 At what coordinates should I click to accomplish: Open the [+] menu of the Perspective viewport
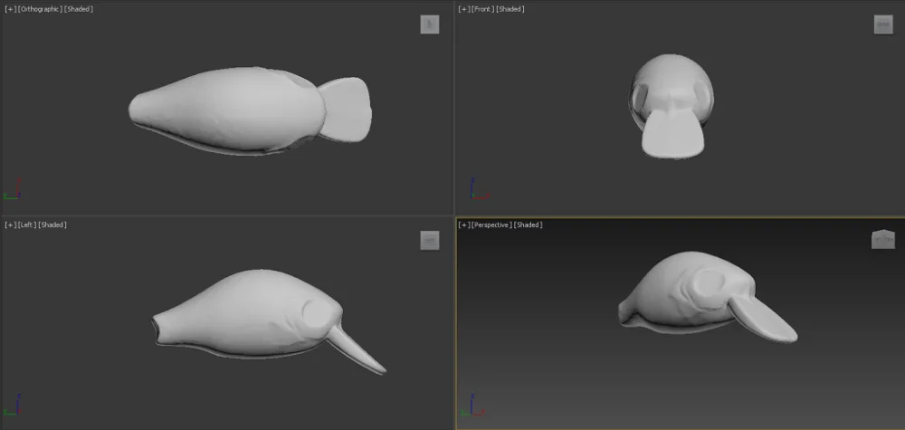[463, 225]
